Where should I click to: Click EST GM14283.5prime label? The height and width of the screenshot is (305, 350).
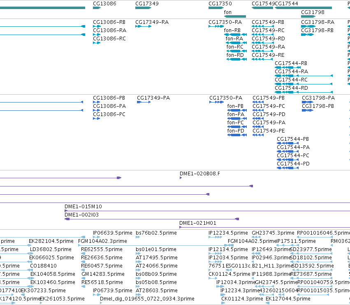(103, 274)
